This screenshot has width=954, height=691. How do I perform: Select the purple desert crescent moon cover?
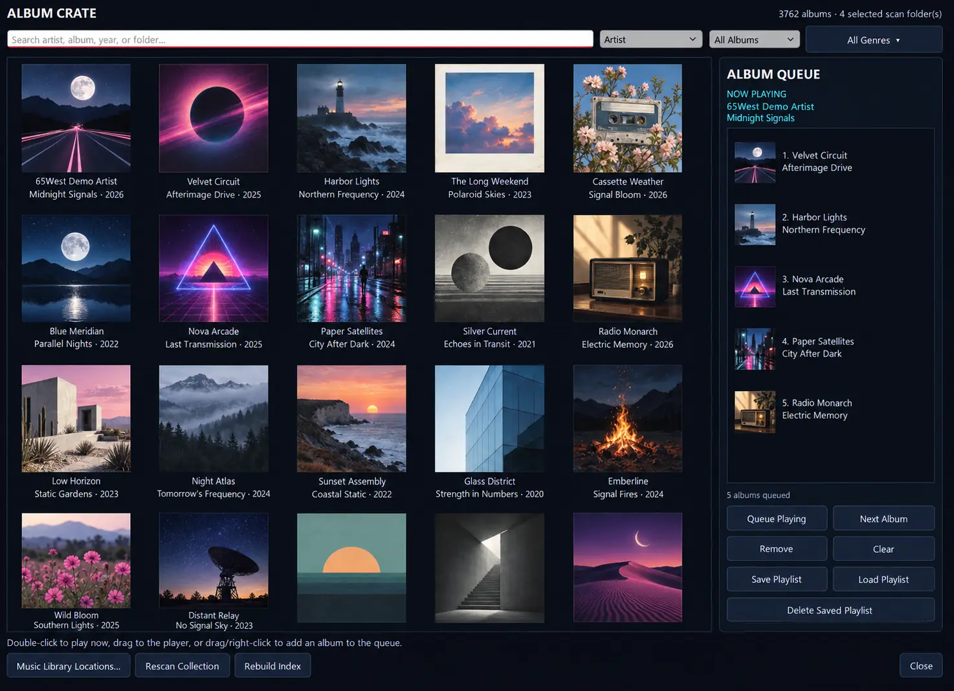click(628, 568)
